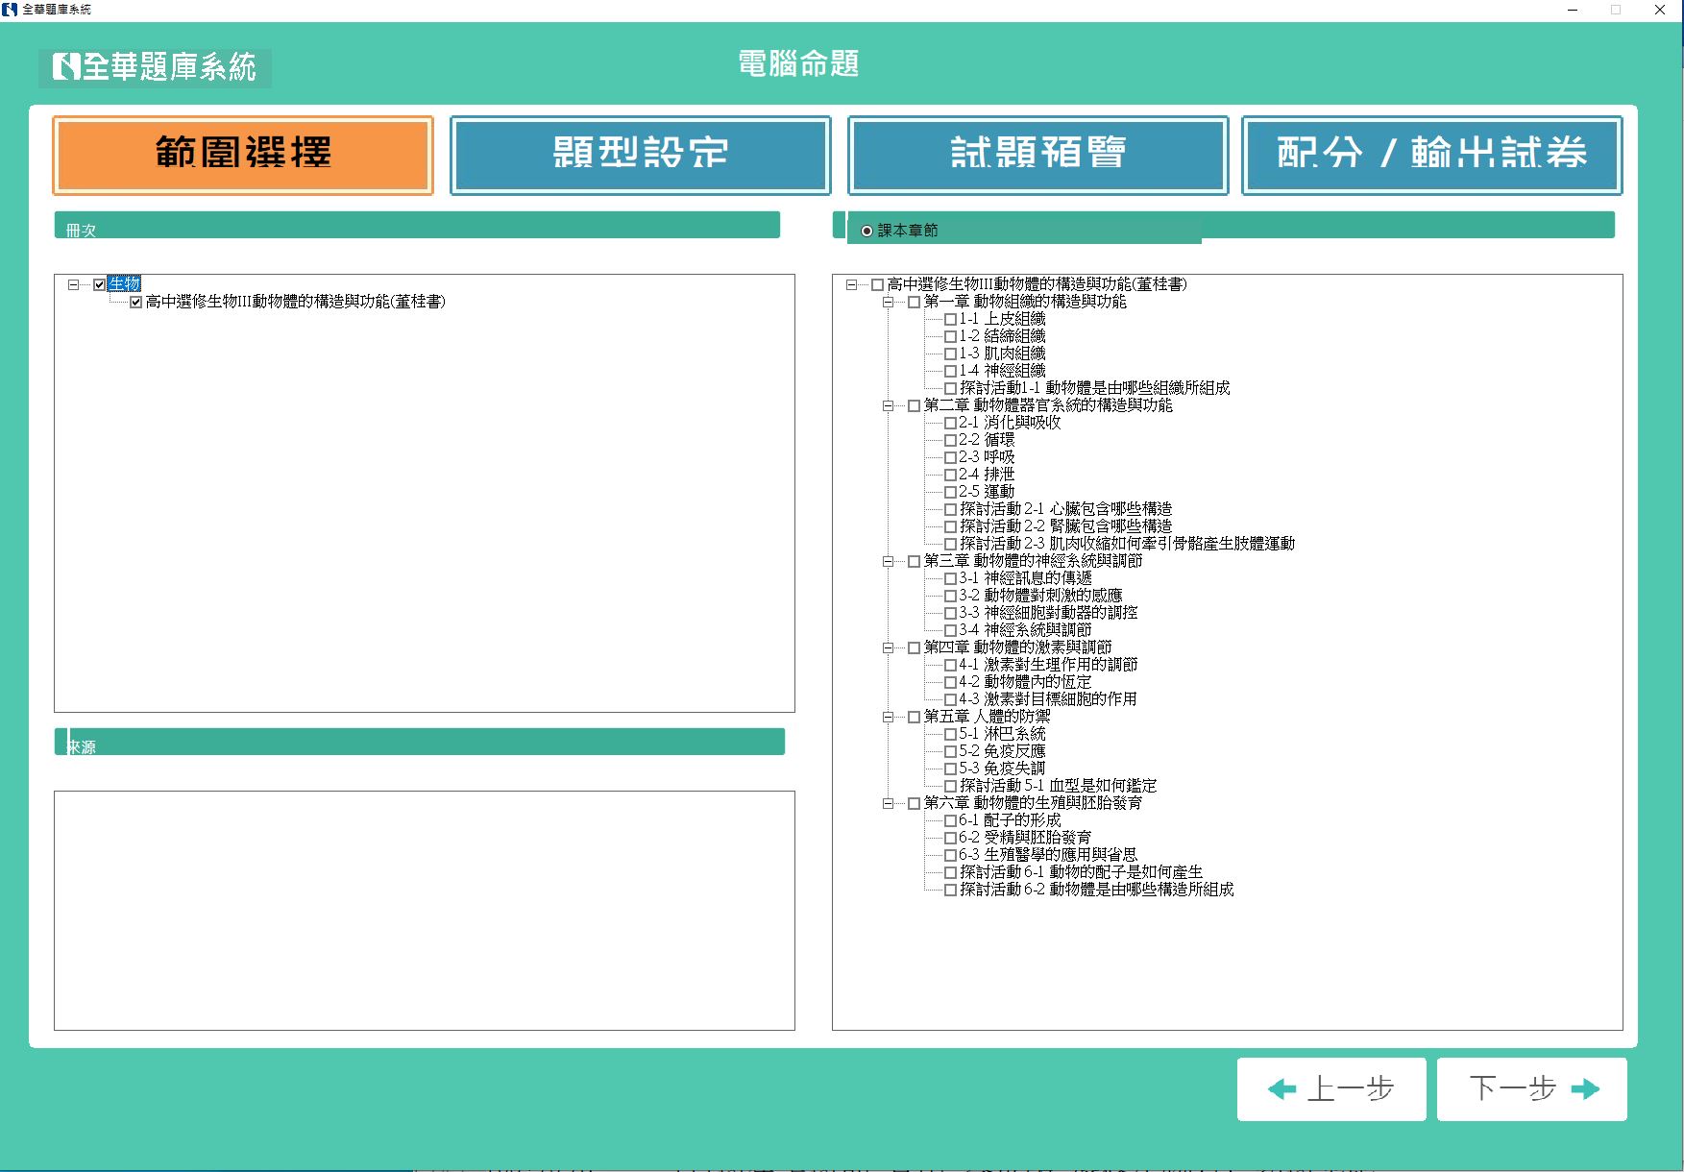Click the 來源 list box area
Image resolution: width=1684 pixels, height=1172 pixels.
click(x=425, y=911)
